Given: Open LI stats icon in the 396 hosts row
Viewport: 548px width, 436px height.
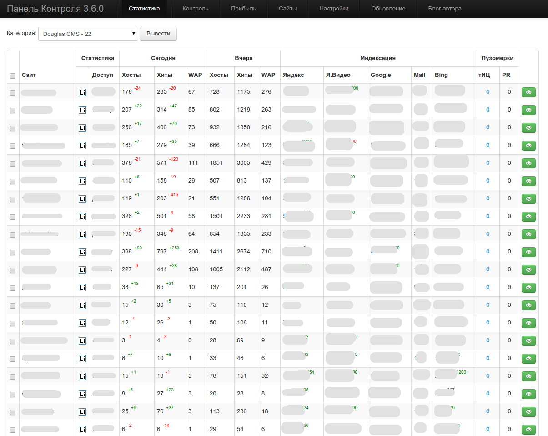Looking at the screenshot, I should pos(82,252).
